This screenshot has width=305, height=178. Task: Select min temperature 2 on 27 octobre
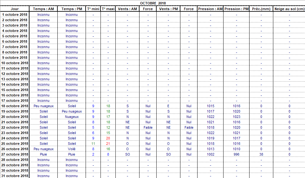(93, 154)
